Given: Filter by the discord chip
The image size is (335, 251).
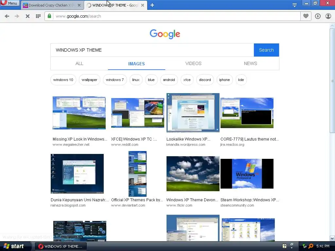Looking at the screenshot, I should [205, 80].
